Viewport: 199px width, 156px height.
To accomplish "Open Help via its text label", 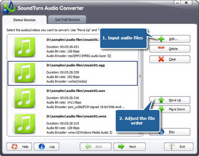I will [x=25, y=147].
